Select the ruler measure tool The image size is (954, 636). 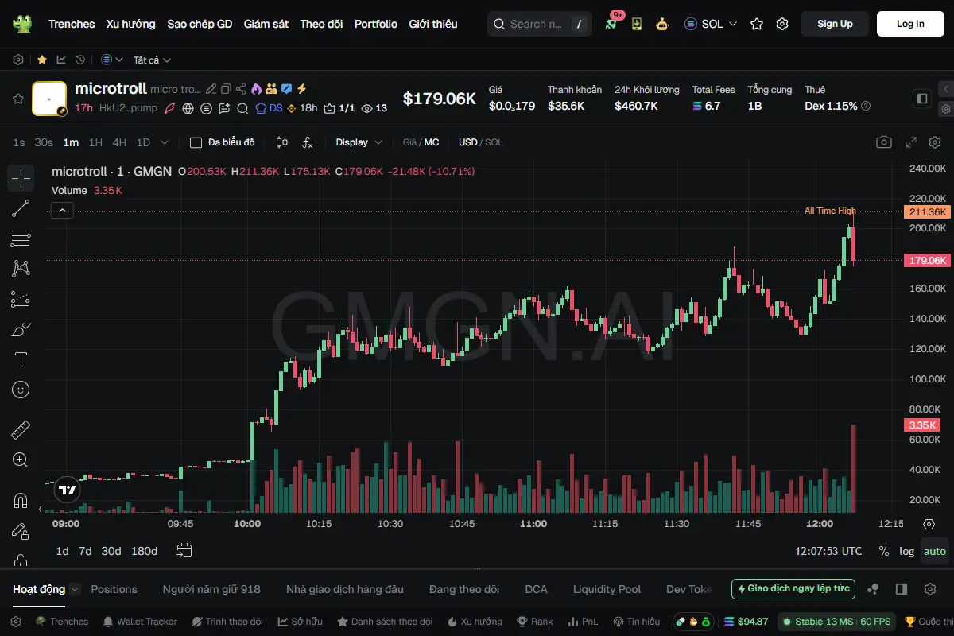pyautogui.click(x=21, y=430)
